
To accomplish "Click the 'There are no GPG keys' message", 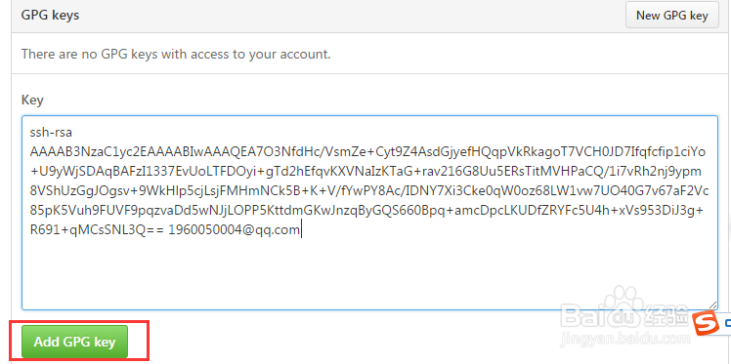I will (176, 54).
